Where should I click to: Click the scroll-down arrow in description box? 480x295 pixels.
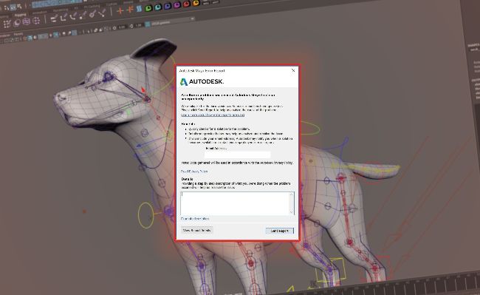(x=291, y=212)
